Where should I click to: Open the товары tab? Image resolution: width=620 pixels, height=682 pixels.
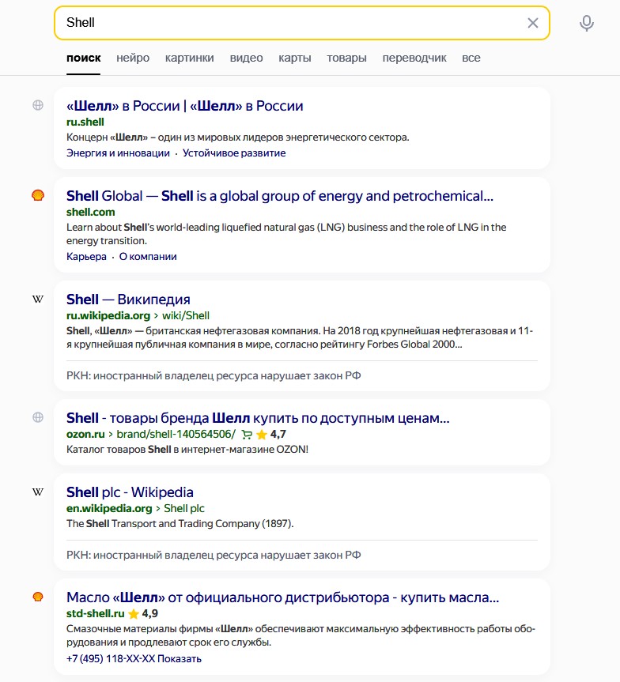tap(346, 58)
